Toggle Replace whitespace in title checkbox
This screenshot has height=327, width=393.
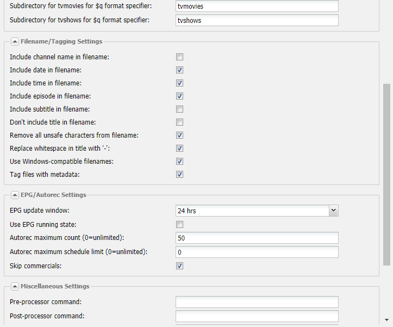179,149
